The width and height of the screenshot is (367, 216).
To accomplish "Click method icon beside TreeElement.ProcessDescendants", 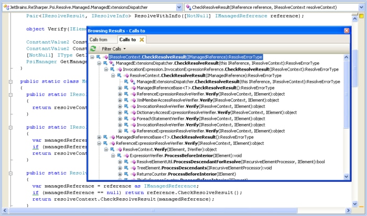I will 133,168.
